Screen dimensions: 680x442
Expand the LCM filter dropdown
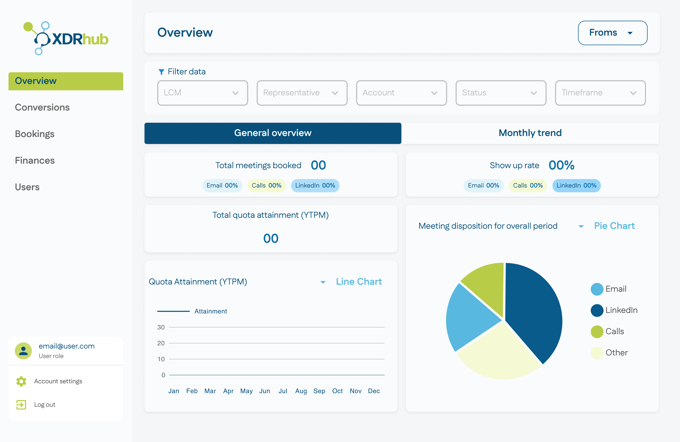(202, 93)
